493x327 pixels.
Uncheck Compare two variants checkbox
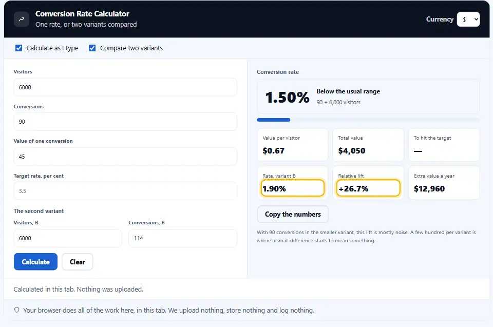(92, 48)
